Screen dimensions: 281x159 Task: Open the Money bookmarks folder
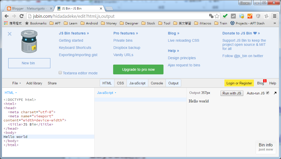[109, 23]
